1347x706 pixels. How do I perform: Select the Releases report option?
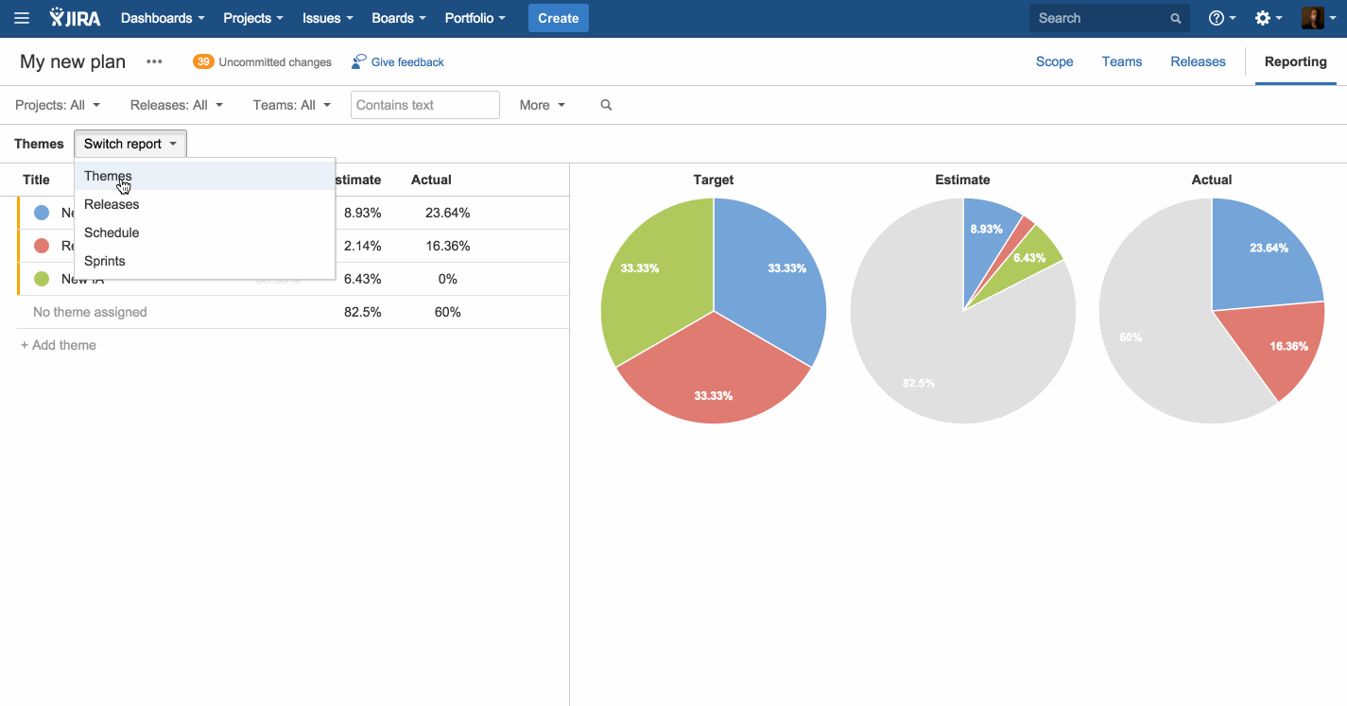[x=111, y=204]
